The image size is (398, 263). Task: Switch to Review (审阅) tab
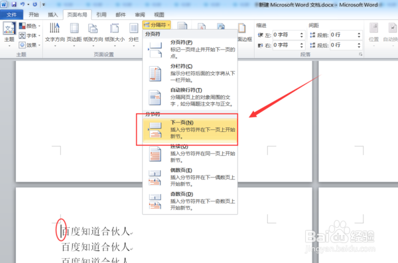[140, 15]
